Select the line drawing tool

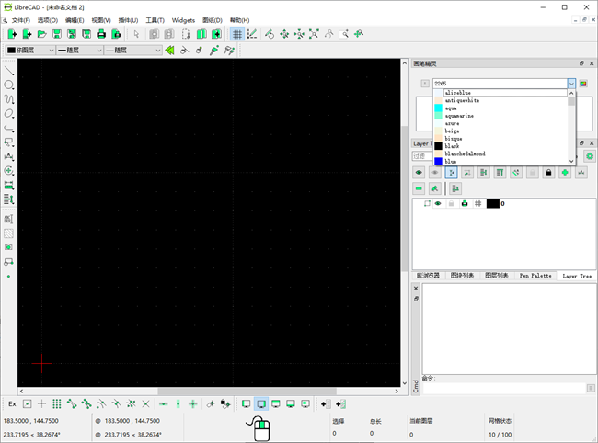9,71
